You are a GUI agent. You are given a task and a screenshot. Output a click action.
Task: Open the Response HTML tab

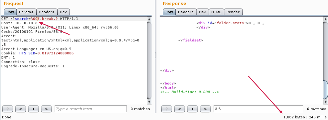(216, 12)
